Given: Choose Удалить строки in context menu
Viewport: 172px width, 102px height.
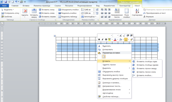Looking at the screenshot, I should click(114, 65).
